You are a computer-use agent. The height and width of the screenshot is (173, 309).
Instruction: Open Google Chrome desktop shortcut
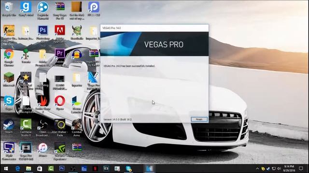click(9, 57)
